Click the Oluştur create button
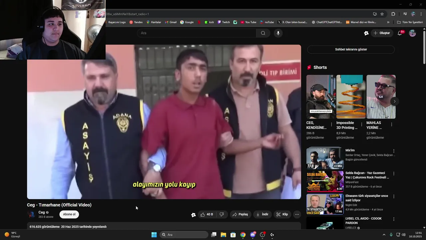 [382, 33]
